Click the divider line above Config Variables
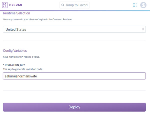This screenshot has width=150, height=113. tap(74, 41)
